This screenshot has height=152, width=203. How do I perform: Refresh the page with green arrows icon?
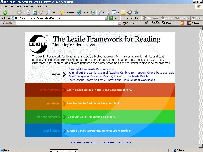pos(35,12)
